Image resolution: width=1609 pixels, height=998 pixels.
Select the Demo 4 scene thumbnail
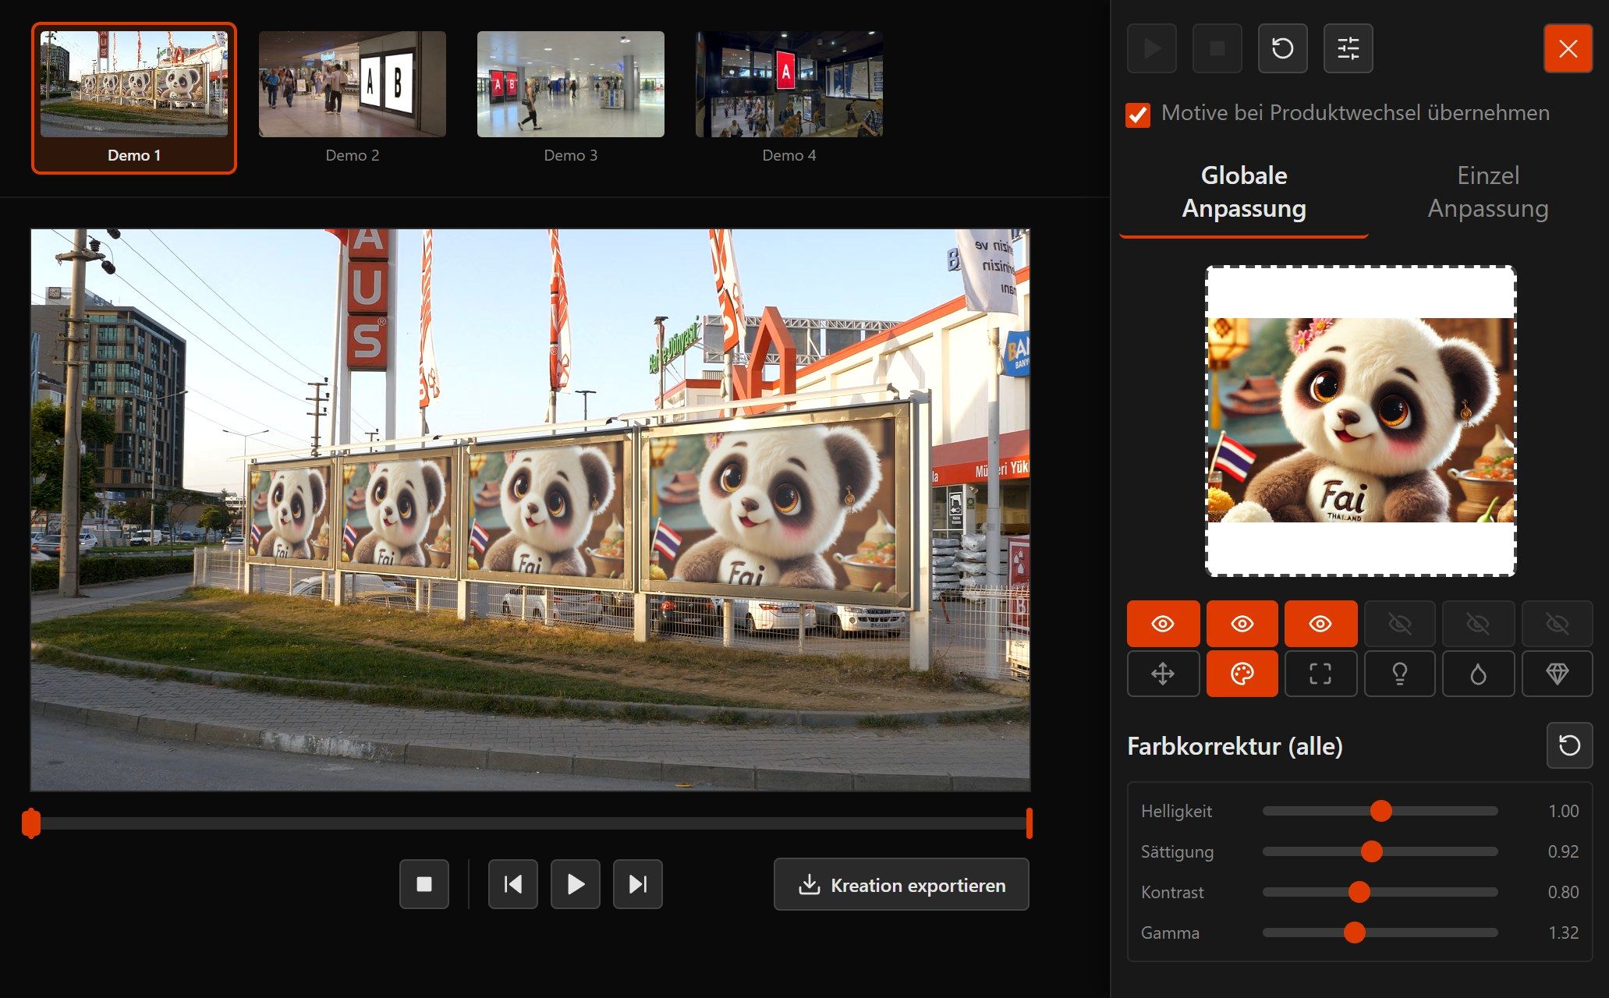pos(789,97)
